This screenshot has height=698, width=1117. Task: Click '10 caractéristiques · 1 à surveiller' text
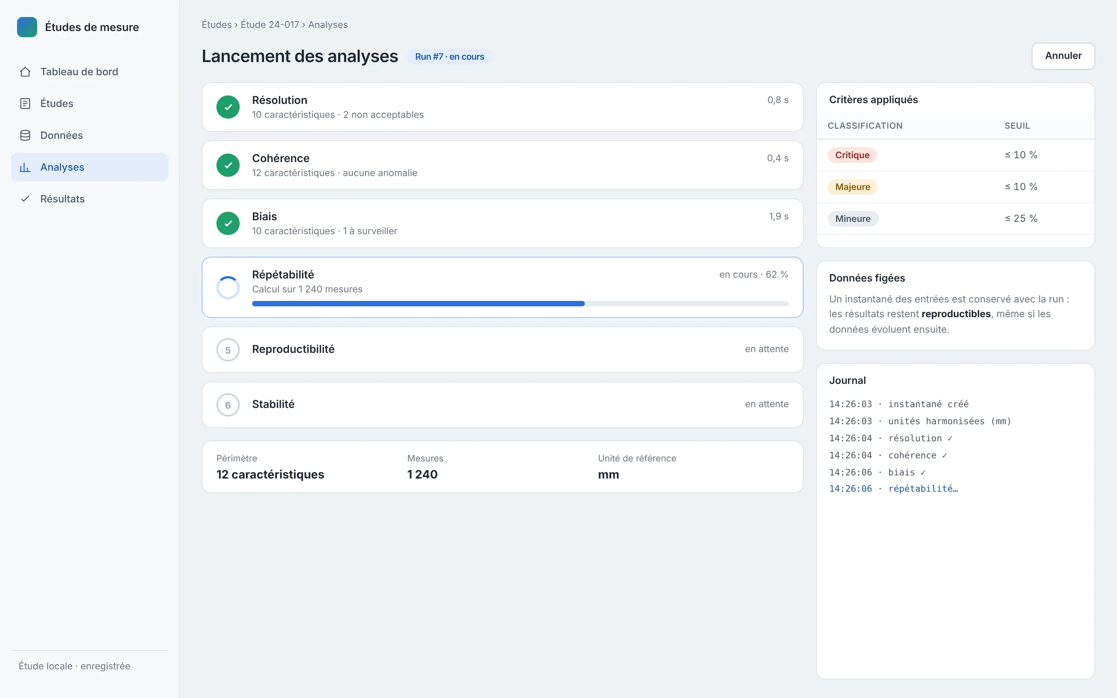point(325,231)
